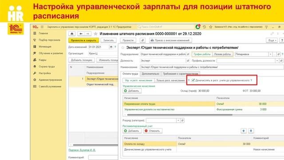284x160 pixels.
Task: Expand the Профиль должности dropdown
Action: point(277,61)
